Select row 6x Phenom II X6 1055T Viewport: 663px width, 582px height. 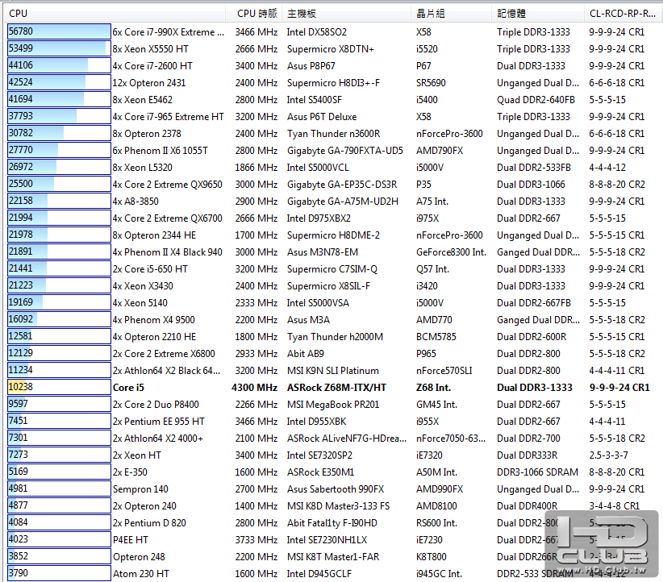coord(334,151)
